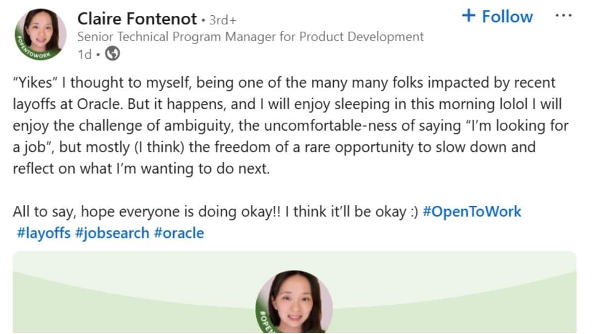The image size is (595, 334).
Task: Click the 1d post timestamp
Action: point(85,55)
